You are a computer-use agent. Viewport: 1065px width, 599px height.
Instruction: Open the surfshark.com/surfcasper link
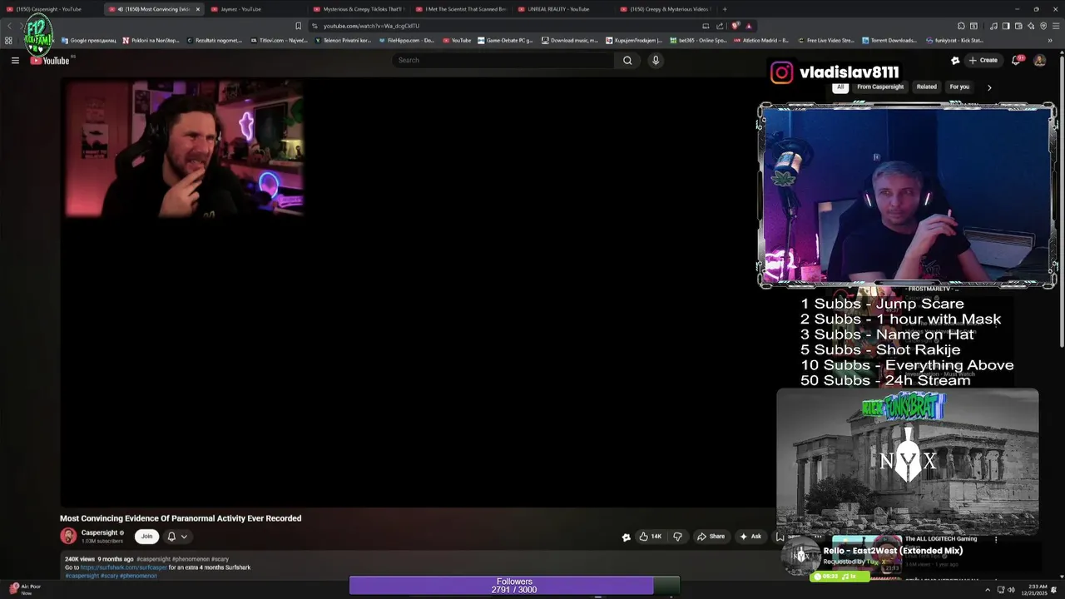[123, 567]
